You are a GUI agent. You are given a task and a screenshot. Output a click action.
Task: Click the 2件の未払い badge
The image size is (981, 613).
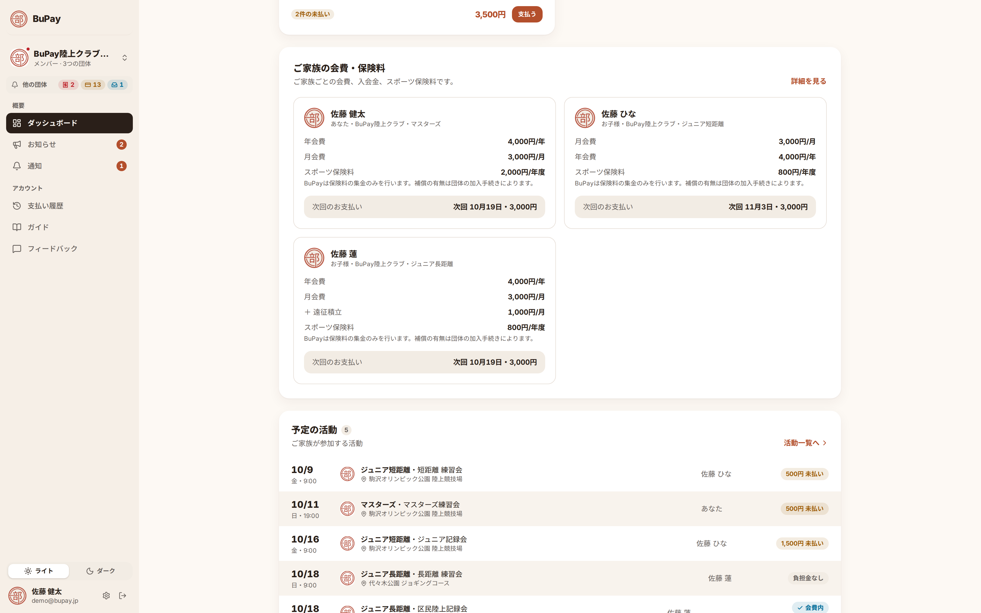pos(312,14)
